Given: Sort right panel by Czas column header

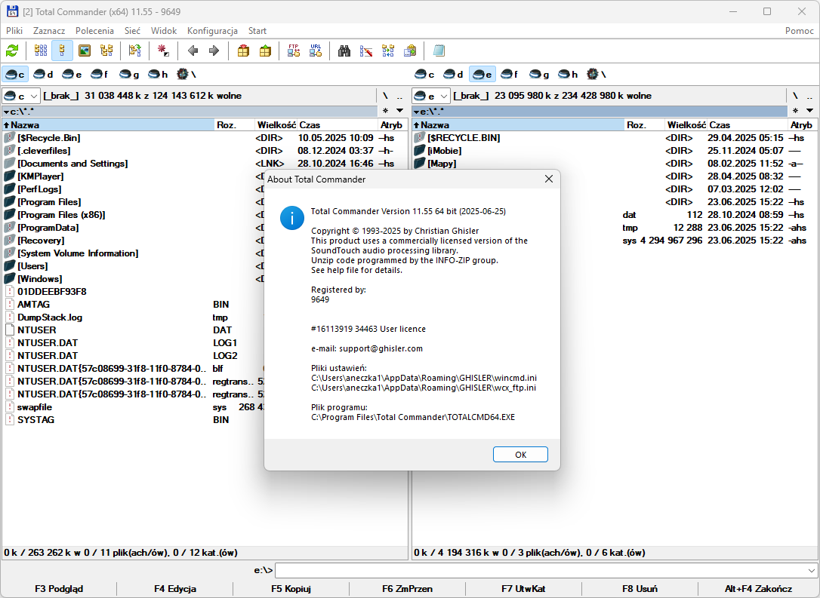Looking at the screenshot, I should pos(748,125).
